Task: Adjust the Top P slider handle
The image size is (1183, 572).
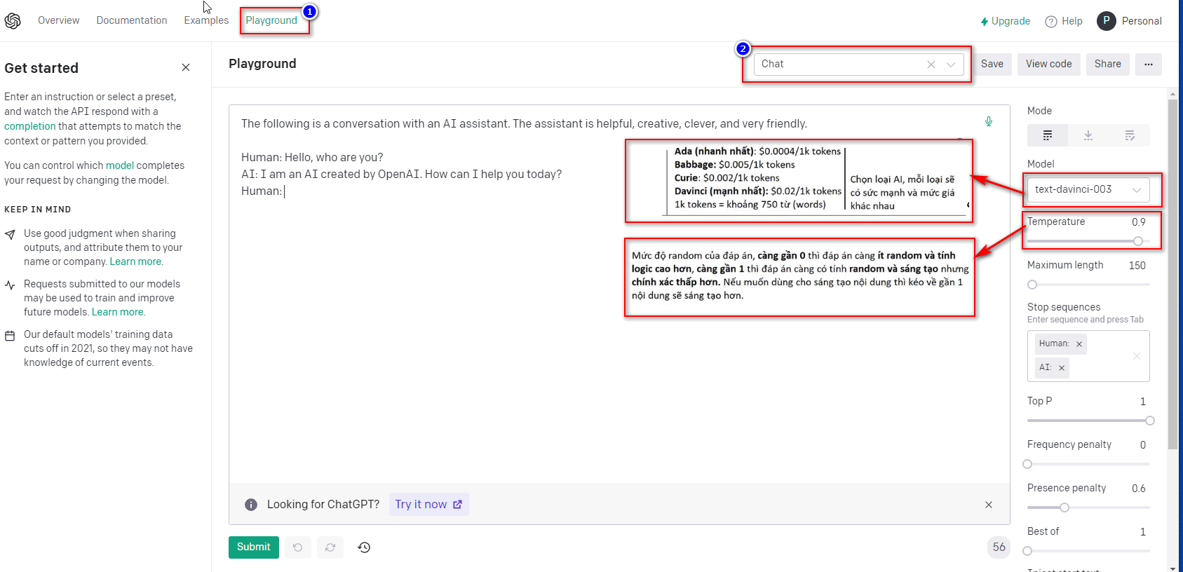Action: [1150, 421]
